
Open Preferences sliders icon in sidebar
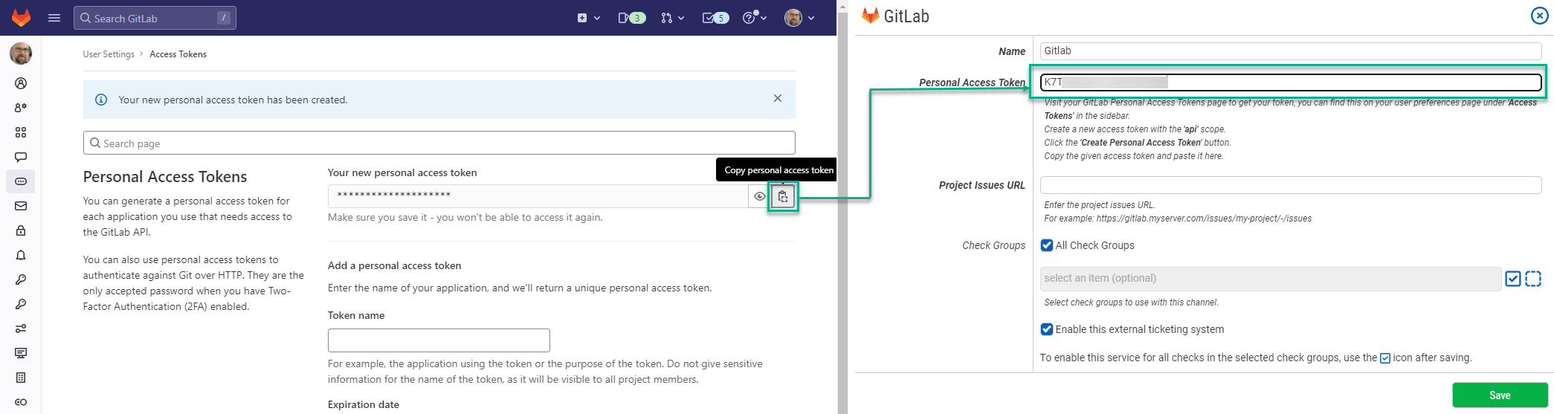tap(21, 329)
